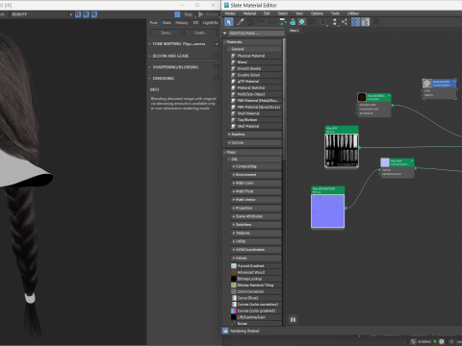462x346 pixels.
Task: Switch to the History tab
Action: pyautogui.click(x=182, y=23)
